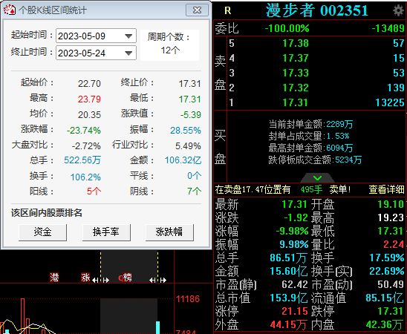Click the 涨 marker on the chart
Viewport: 407px width, 334px height.
click(85, 278)
